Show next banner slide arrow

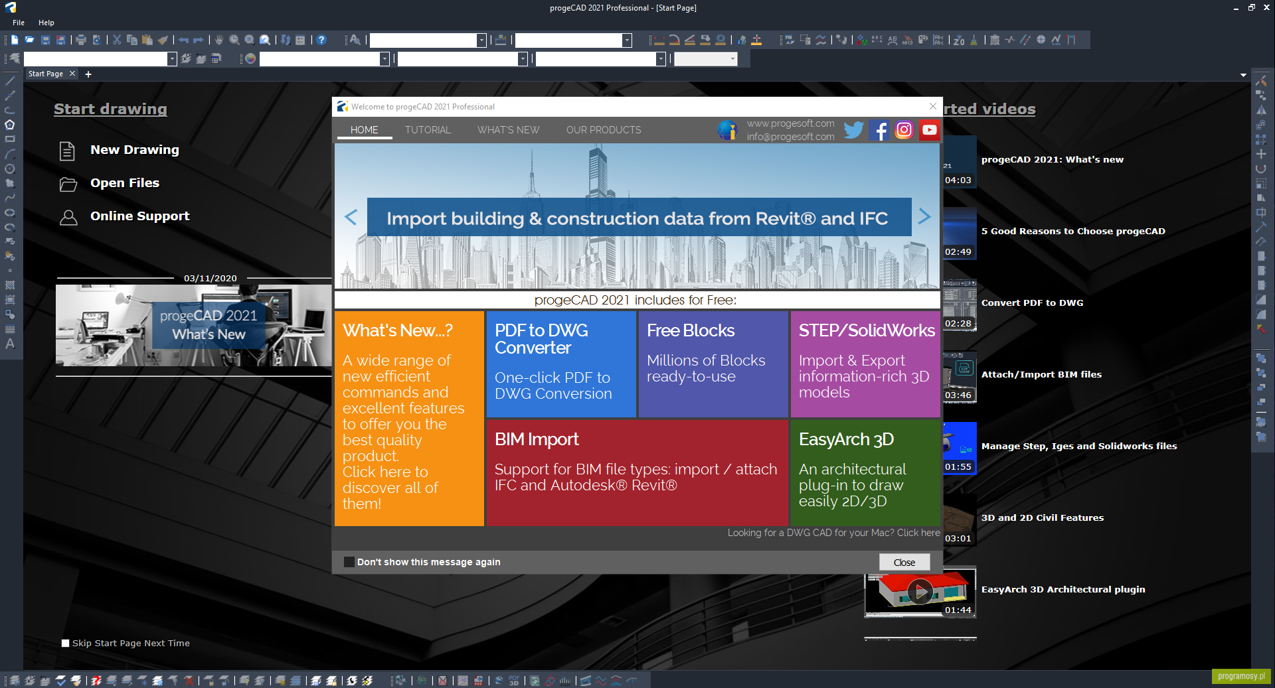924,216
